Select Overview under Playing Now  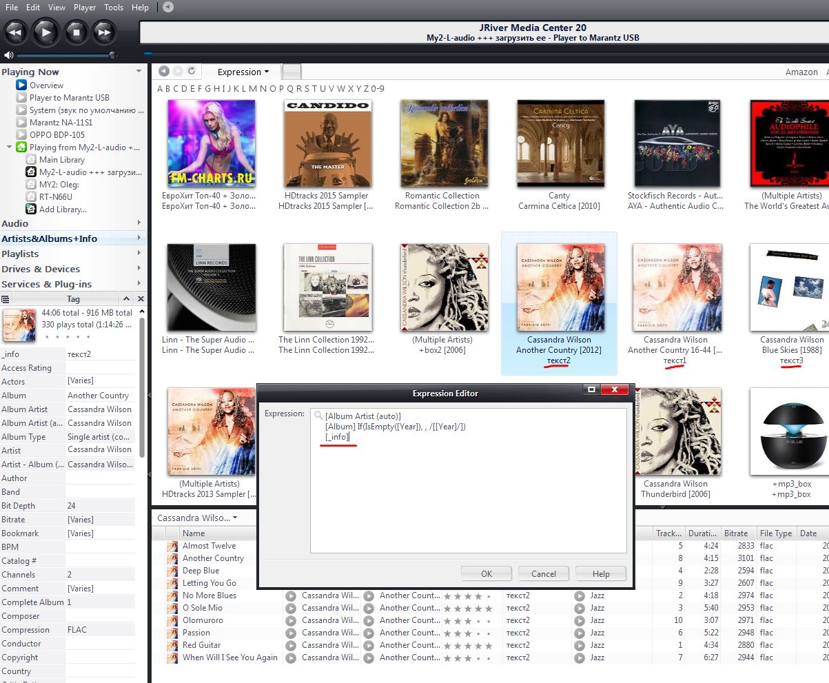[x=46, y=85]
